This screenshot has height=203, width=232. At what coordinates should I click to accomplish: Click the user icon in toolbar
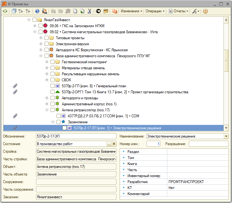(44, 11)
